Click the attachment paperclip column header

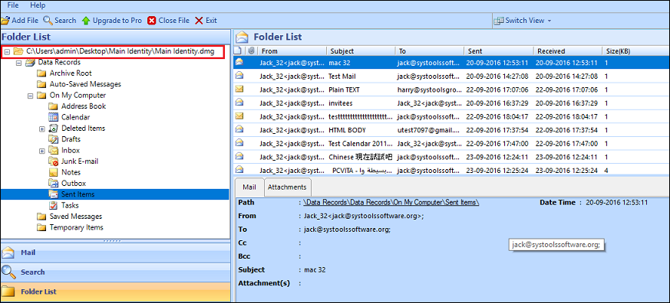coord(251,51)
